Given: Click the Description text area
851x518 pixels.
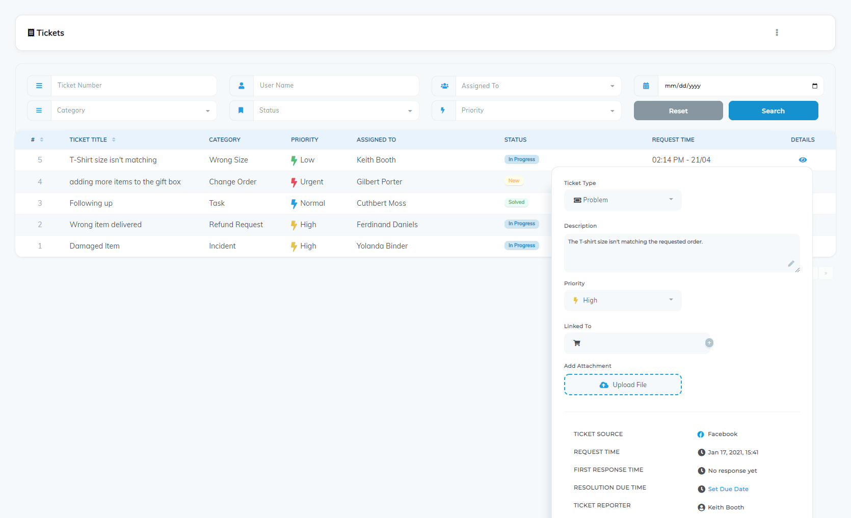Looking at the screenshot, I should coord(682,253).
